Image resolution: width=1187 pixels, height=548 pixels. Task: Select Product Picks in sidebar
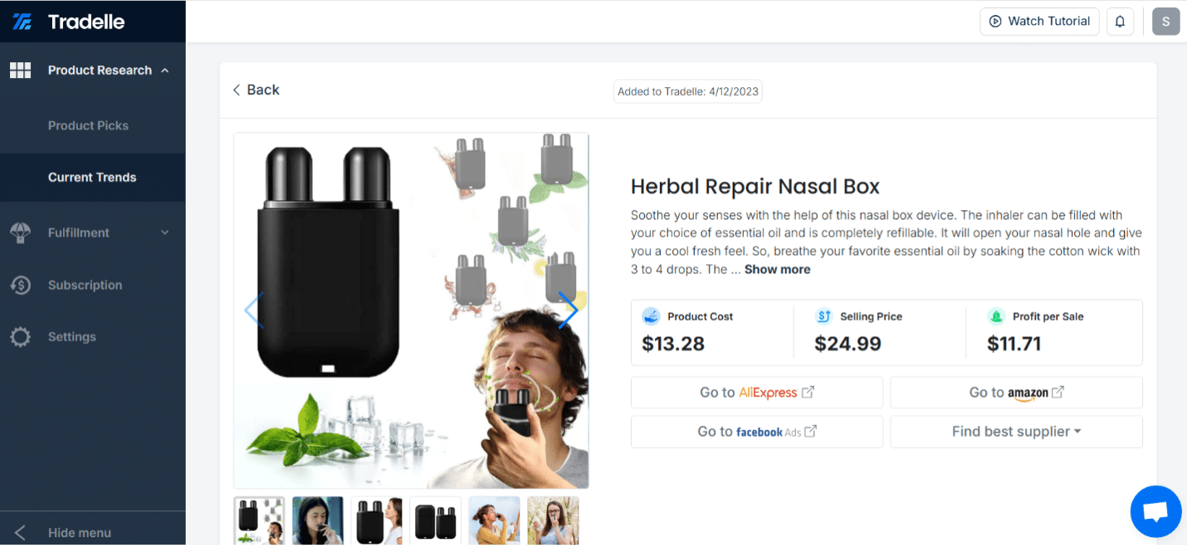(88, 125)
